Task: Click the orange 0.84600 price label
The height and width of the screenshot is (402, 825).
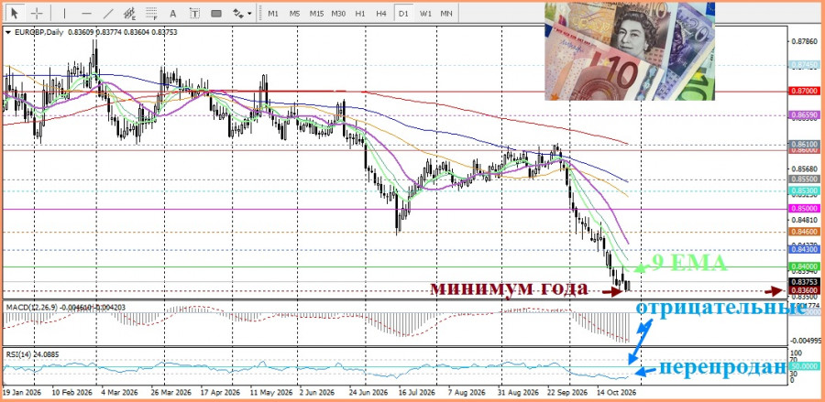Action: (x=805, y=231)
